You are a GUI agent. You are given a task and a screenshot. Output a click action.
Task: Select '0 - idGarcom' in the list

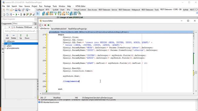21,41
